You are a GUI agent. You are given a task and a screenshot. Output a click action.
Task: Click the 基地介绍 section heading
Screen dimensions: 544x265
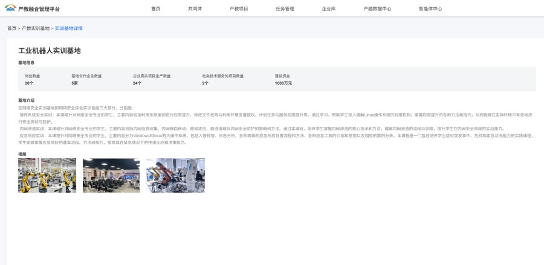coord(27,100)
